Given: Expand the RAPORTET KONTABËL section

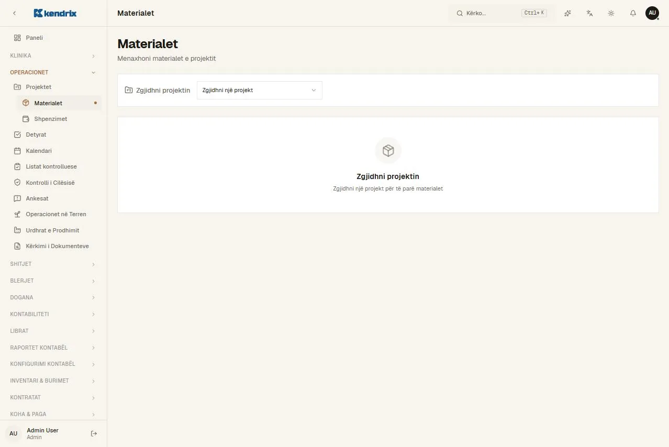Looking at the screenshot, I should click(53, 348).
